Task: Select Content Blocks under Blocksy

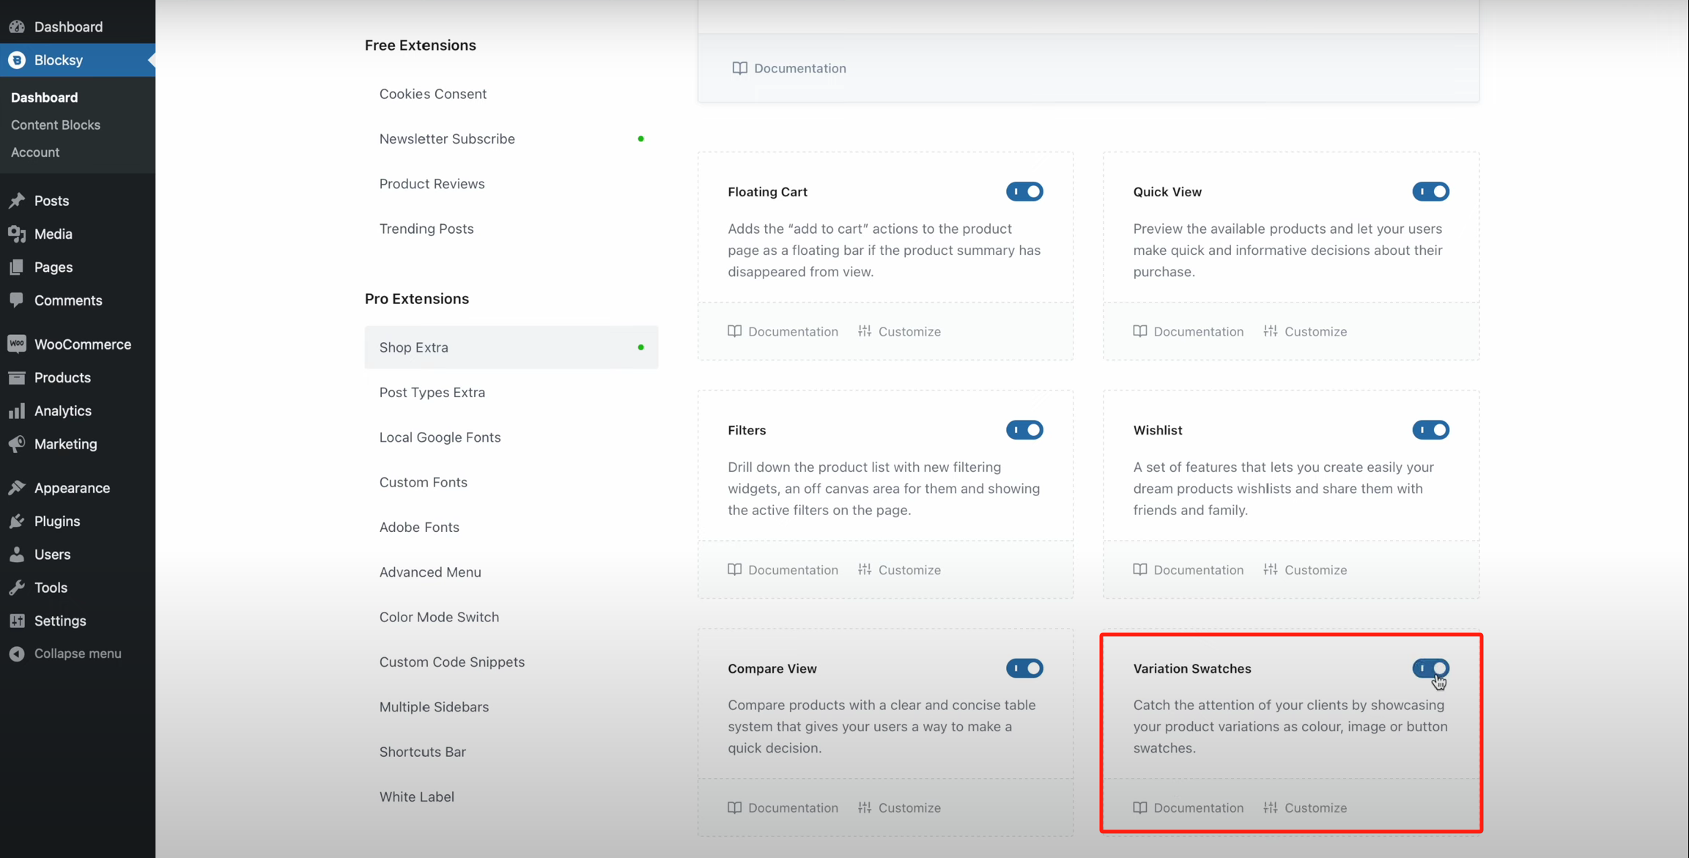Action: [x=56, y=125]
